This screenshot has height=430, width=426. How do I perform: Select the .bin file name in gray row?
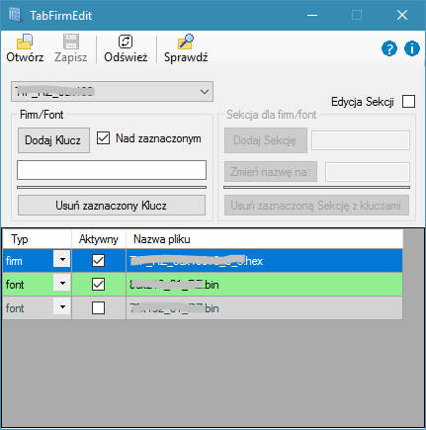[264, 308]
